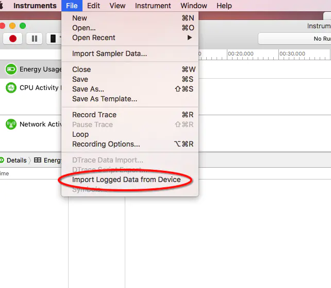Choose Save As... from the File menu
The width and height of the screenshot is (331, 288).
pyautogui.click(x=130, y=89)
